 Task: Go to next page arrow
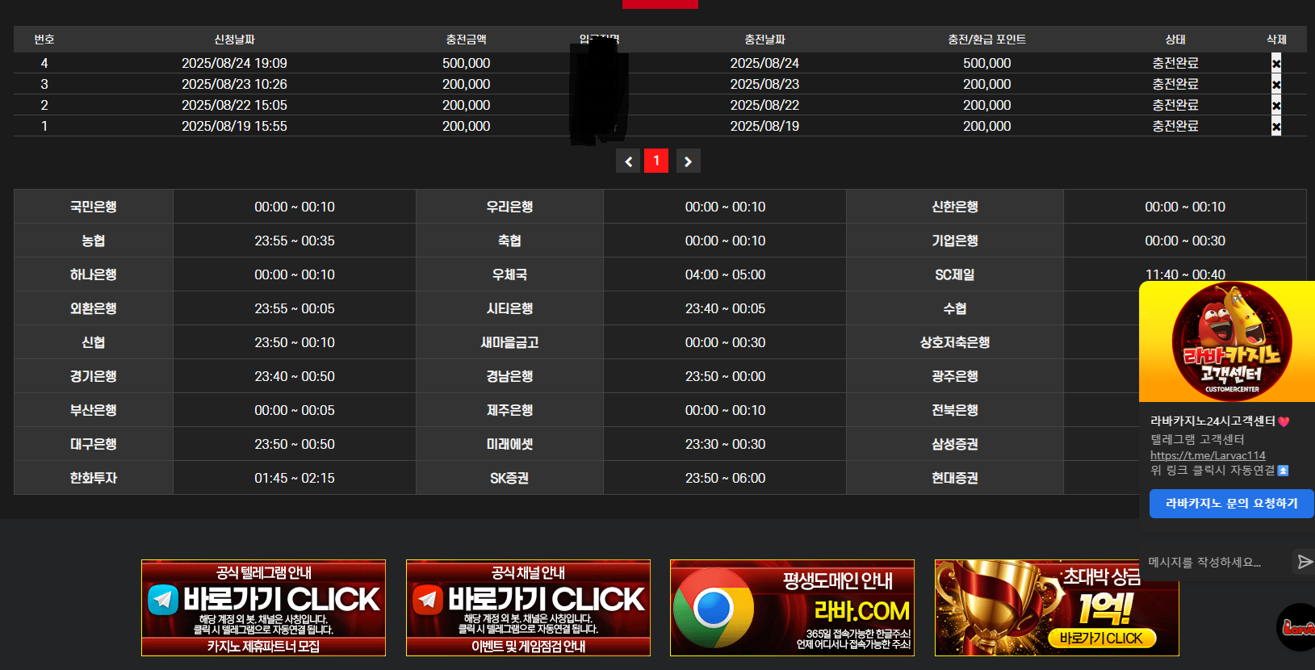coord(688,161)
